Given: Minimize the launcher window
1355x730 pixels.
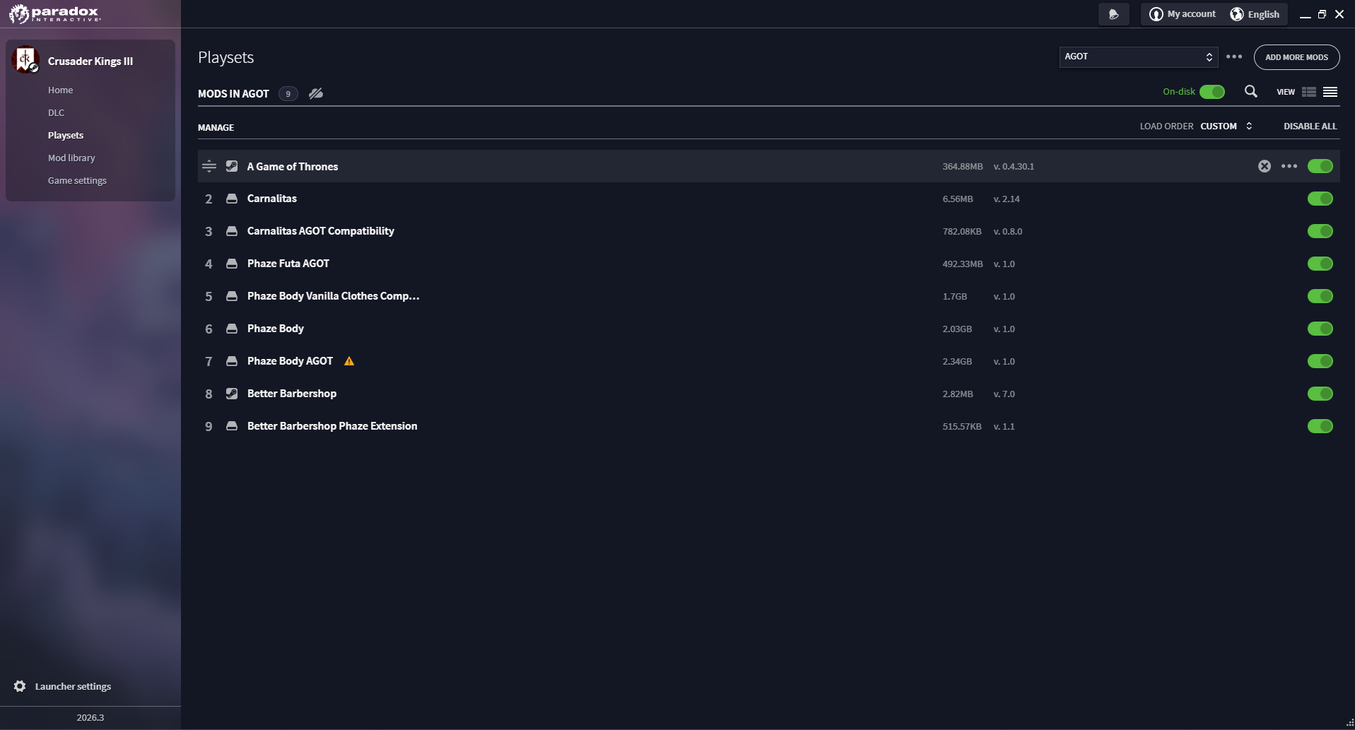Looking at the screenshot, I should (1305, 15).
